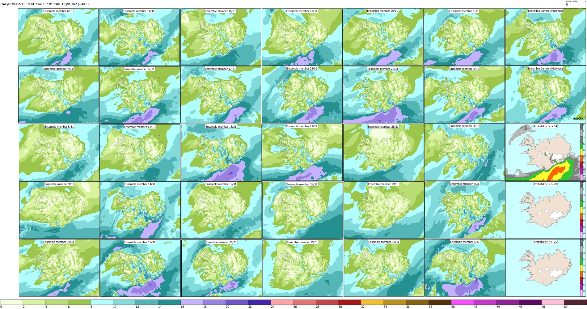Screen dimensions: 587x309
Task: Pick the dark red 30–32 legend swatch
Action: pos(350,302)
